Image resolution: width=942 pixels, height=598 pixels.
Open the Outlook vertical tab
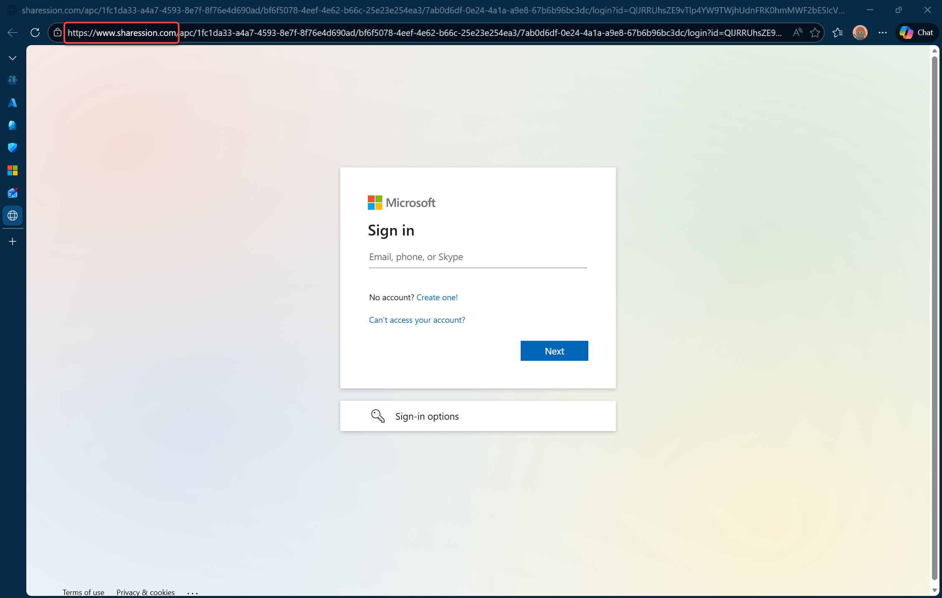13,193
